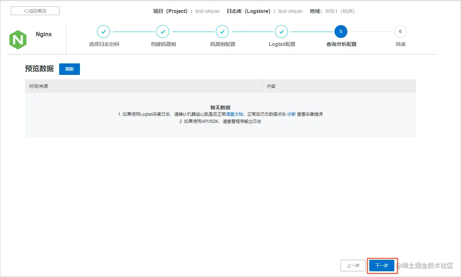
Task: Click the Nginx logo icon
Action: click(x=18, y=40)
